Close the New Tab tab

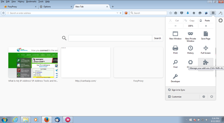click(107, 6)
